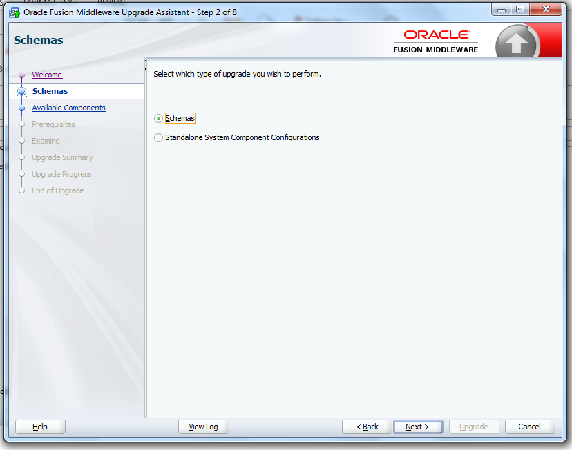Image resolution: width=572 pixels, height=450 pixels.
Task: Open View Log
Action: pyautogui.click(x=204, y=427)
